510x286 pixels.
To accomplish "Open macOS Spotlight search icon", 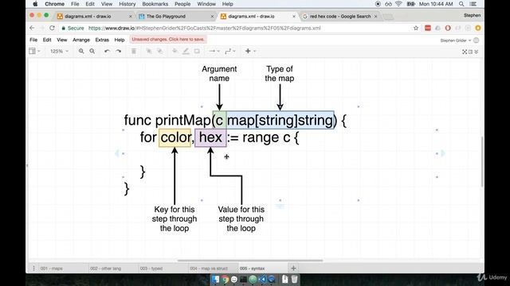I will tap(461, 4).
